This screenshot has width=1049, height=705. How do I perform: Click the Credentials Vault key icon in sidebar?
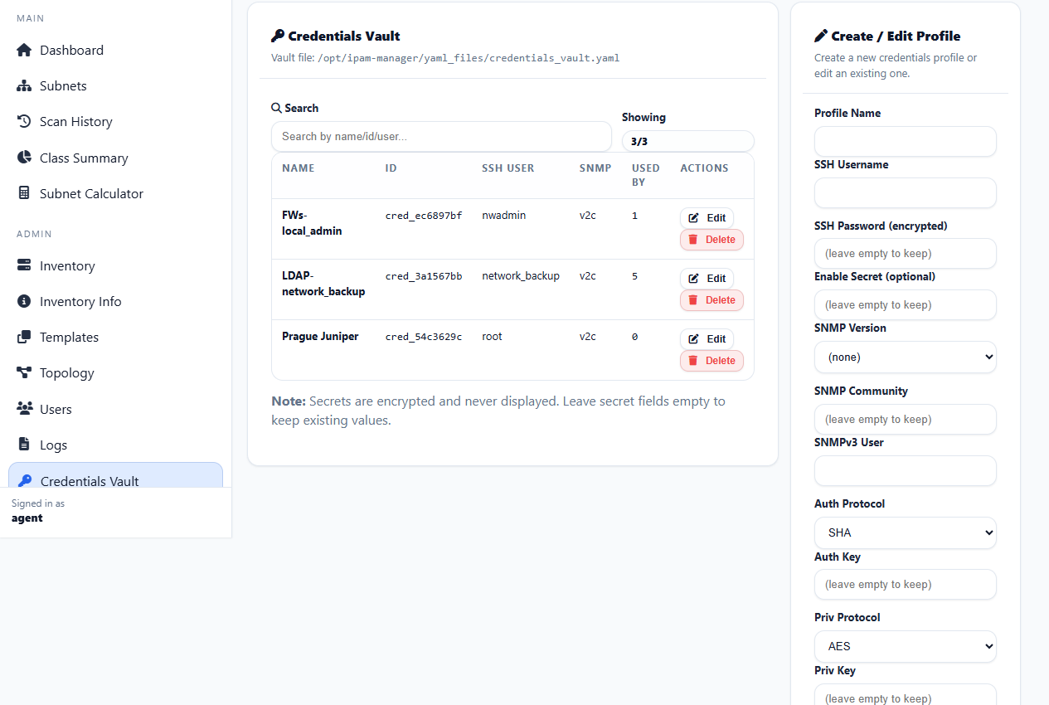click(x=25, y=481)
